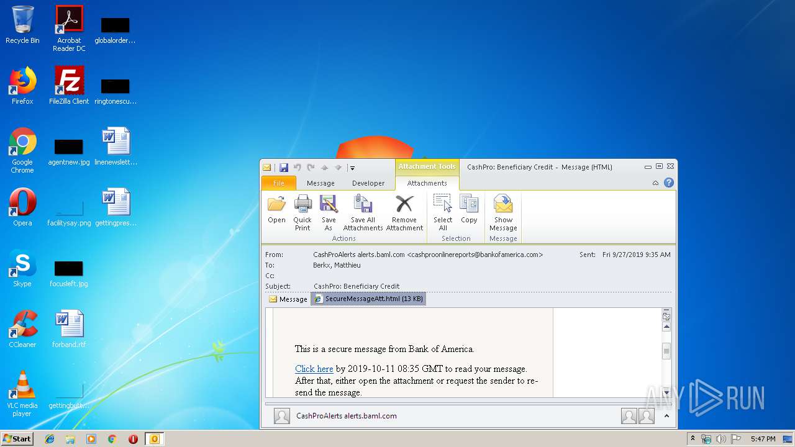The width and height of the screenshot is (795, 447).
Task: Open Outlook Help question mark
Action: [668, 183]
